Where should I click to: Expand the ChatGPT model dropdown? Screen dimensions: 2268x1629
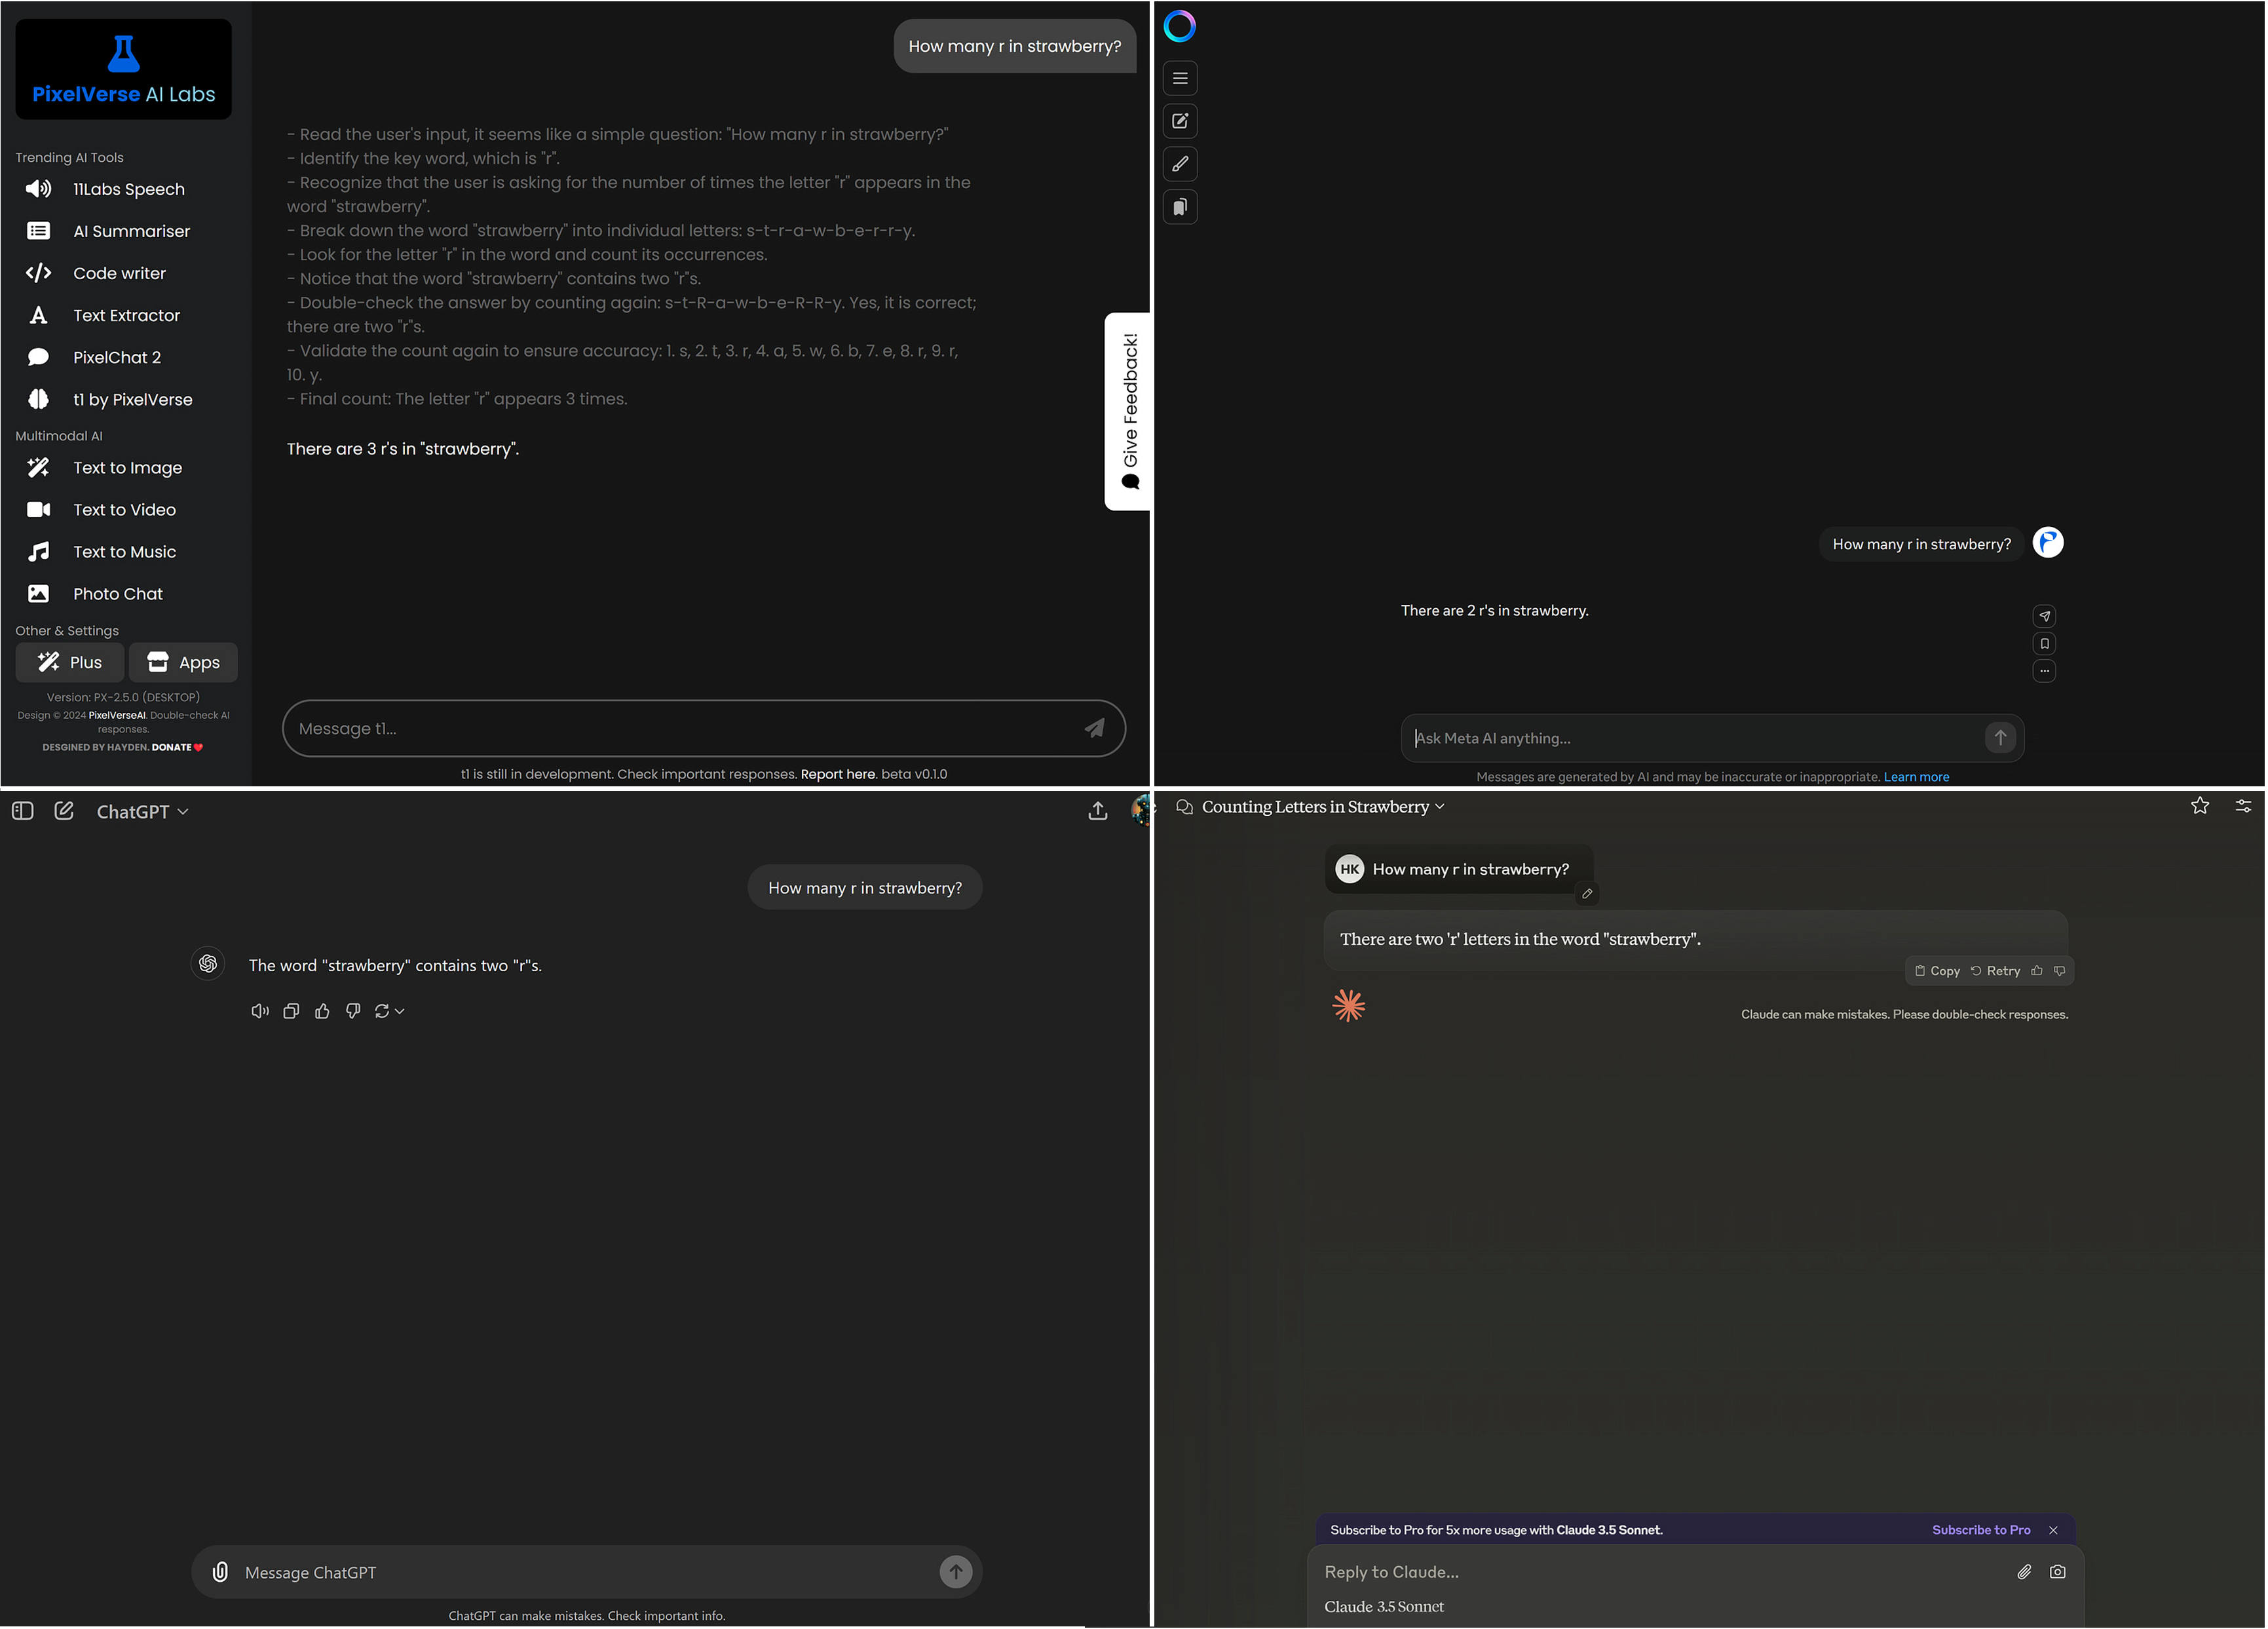click(x=141, y=812)
